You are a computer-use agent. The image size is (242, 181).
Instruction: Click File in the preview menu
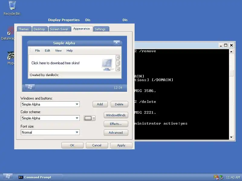(x=37, y=50)
